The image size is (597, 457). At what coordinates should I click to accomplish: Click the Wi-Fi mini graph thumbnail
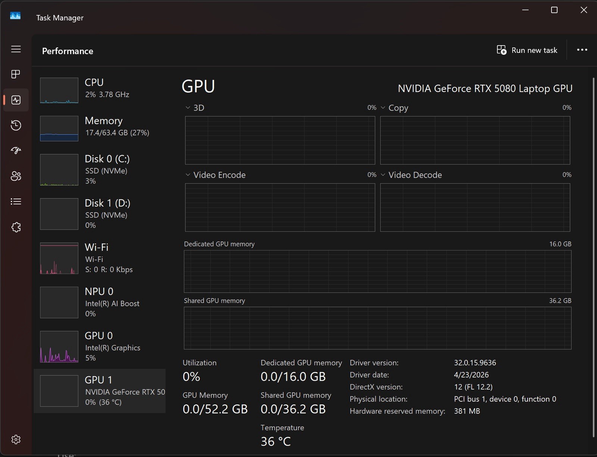point(59,258)
